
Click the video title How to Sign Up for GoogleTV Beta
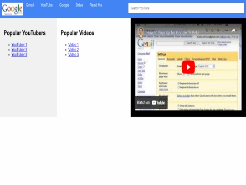(173, 33)
